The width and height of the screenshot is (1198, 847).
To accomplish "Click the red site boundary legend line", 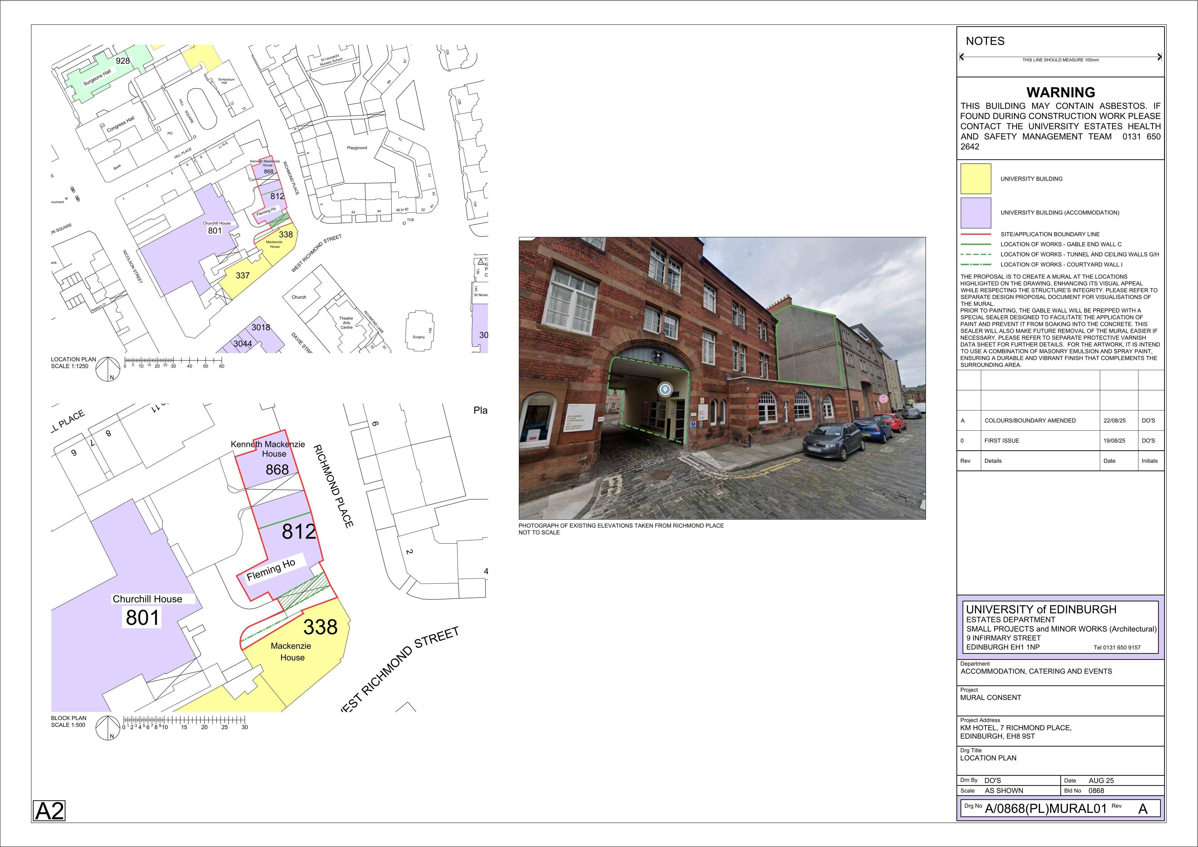I will (x=976, y=235).
